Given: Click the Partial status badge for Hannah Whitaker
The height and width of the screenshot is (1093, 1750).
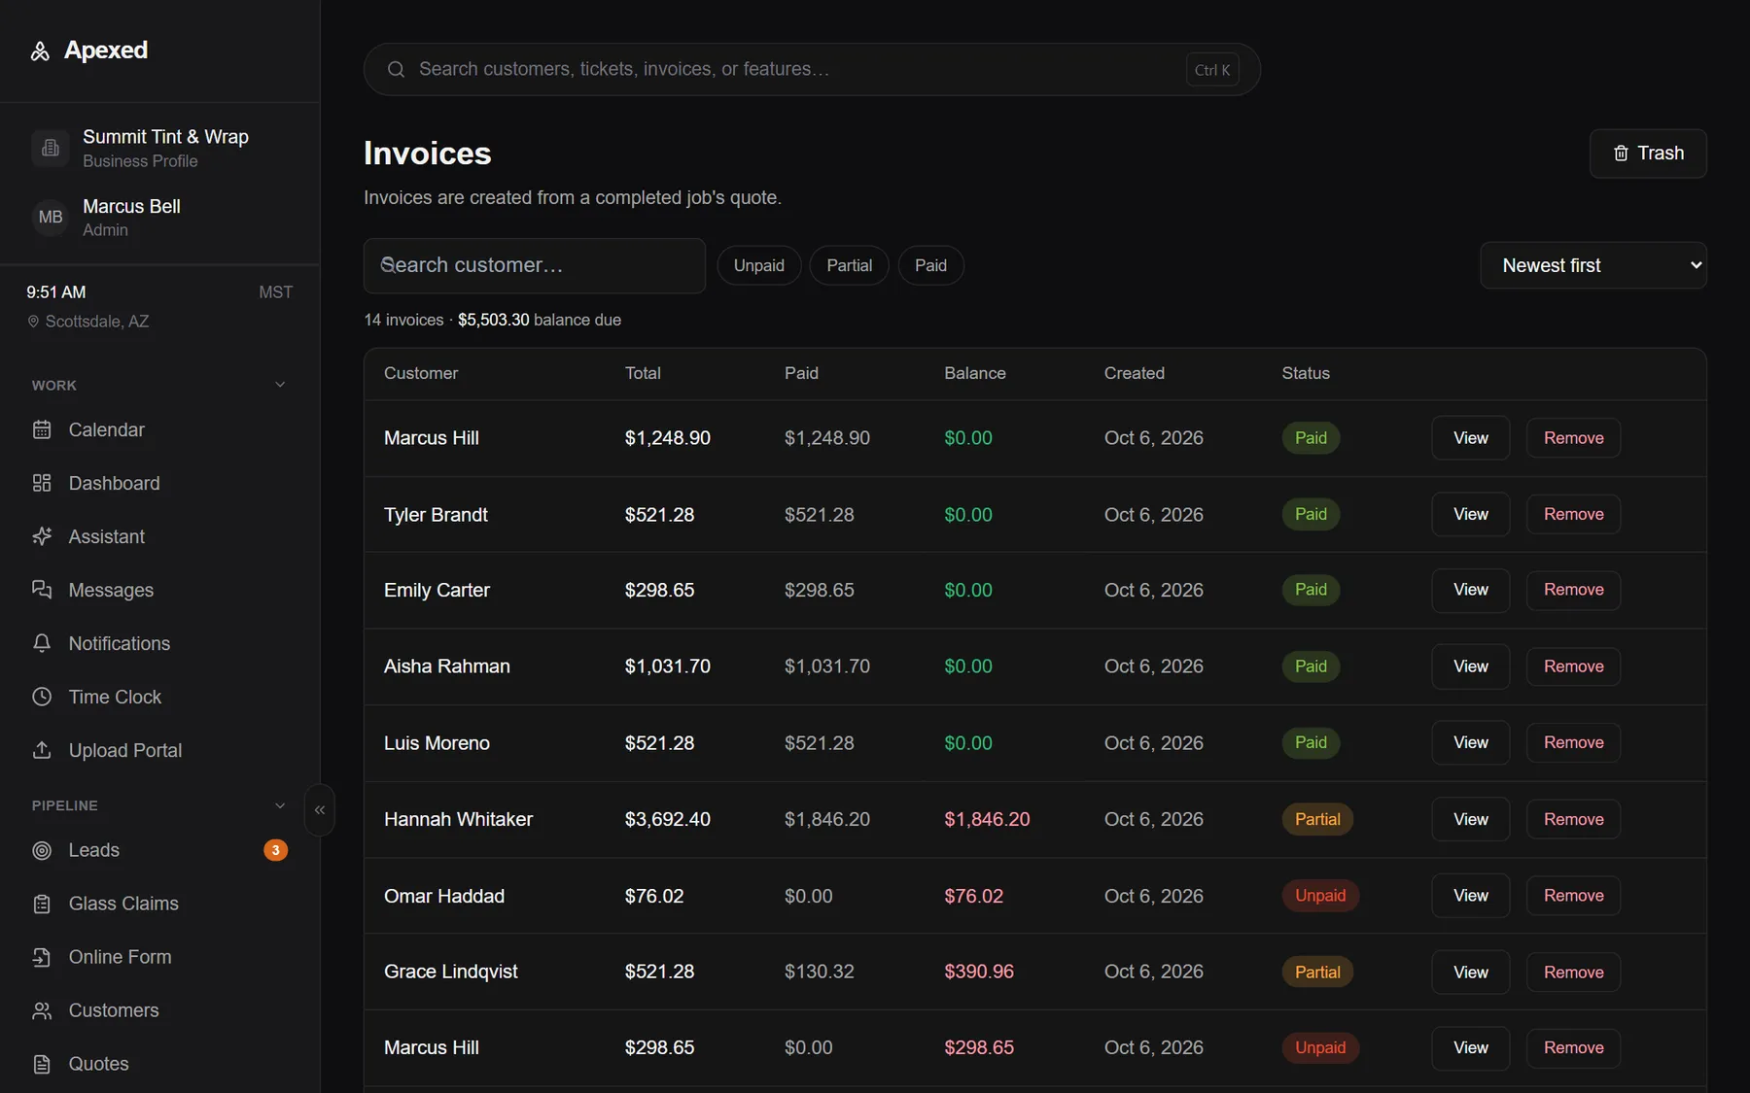Looking at the screenshot, I should click(1317, 819).
